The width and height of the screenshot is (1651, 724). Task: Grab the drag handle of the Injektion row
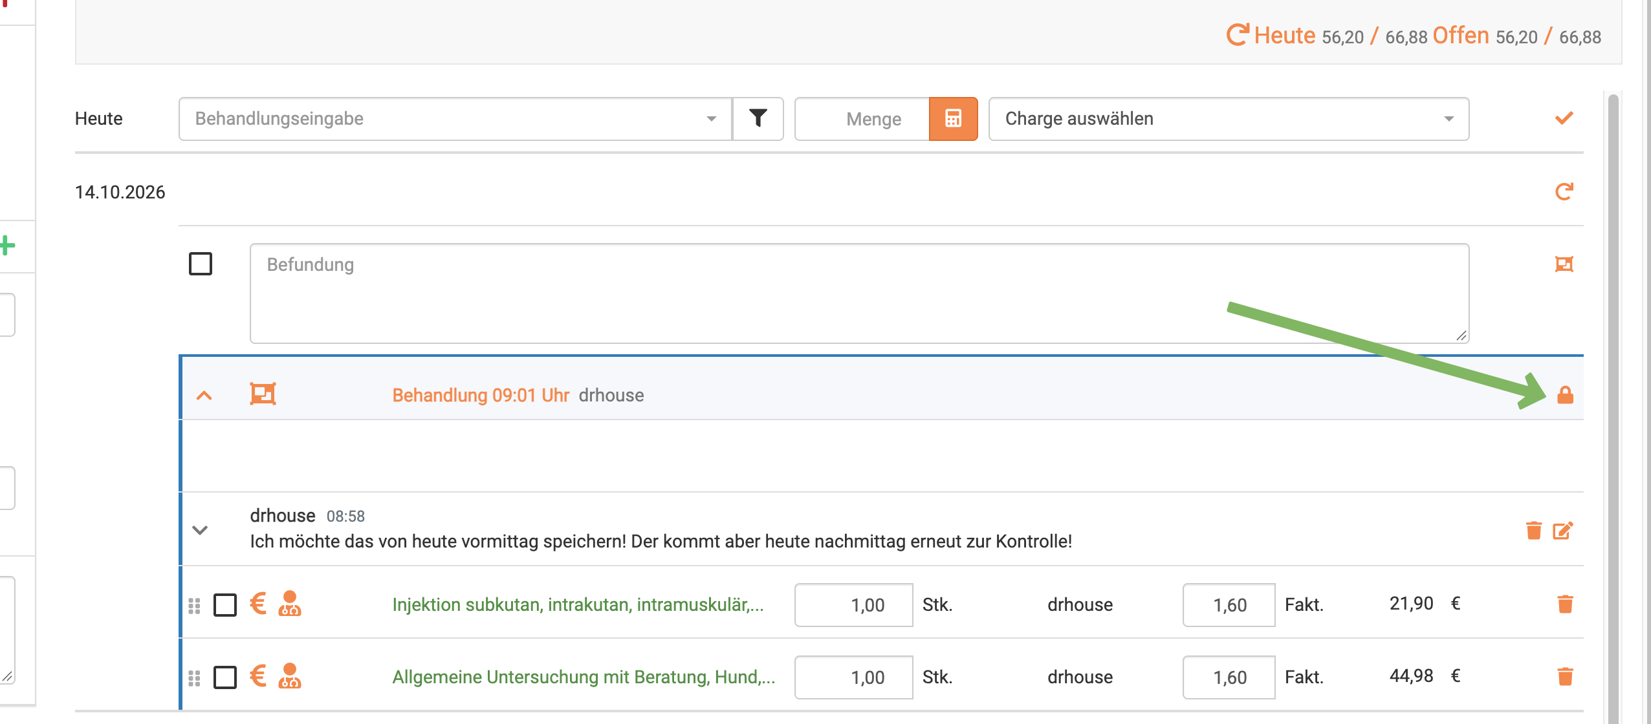click(194, 606)
